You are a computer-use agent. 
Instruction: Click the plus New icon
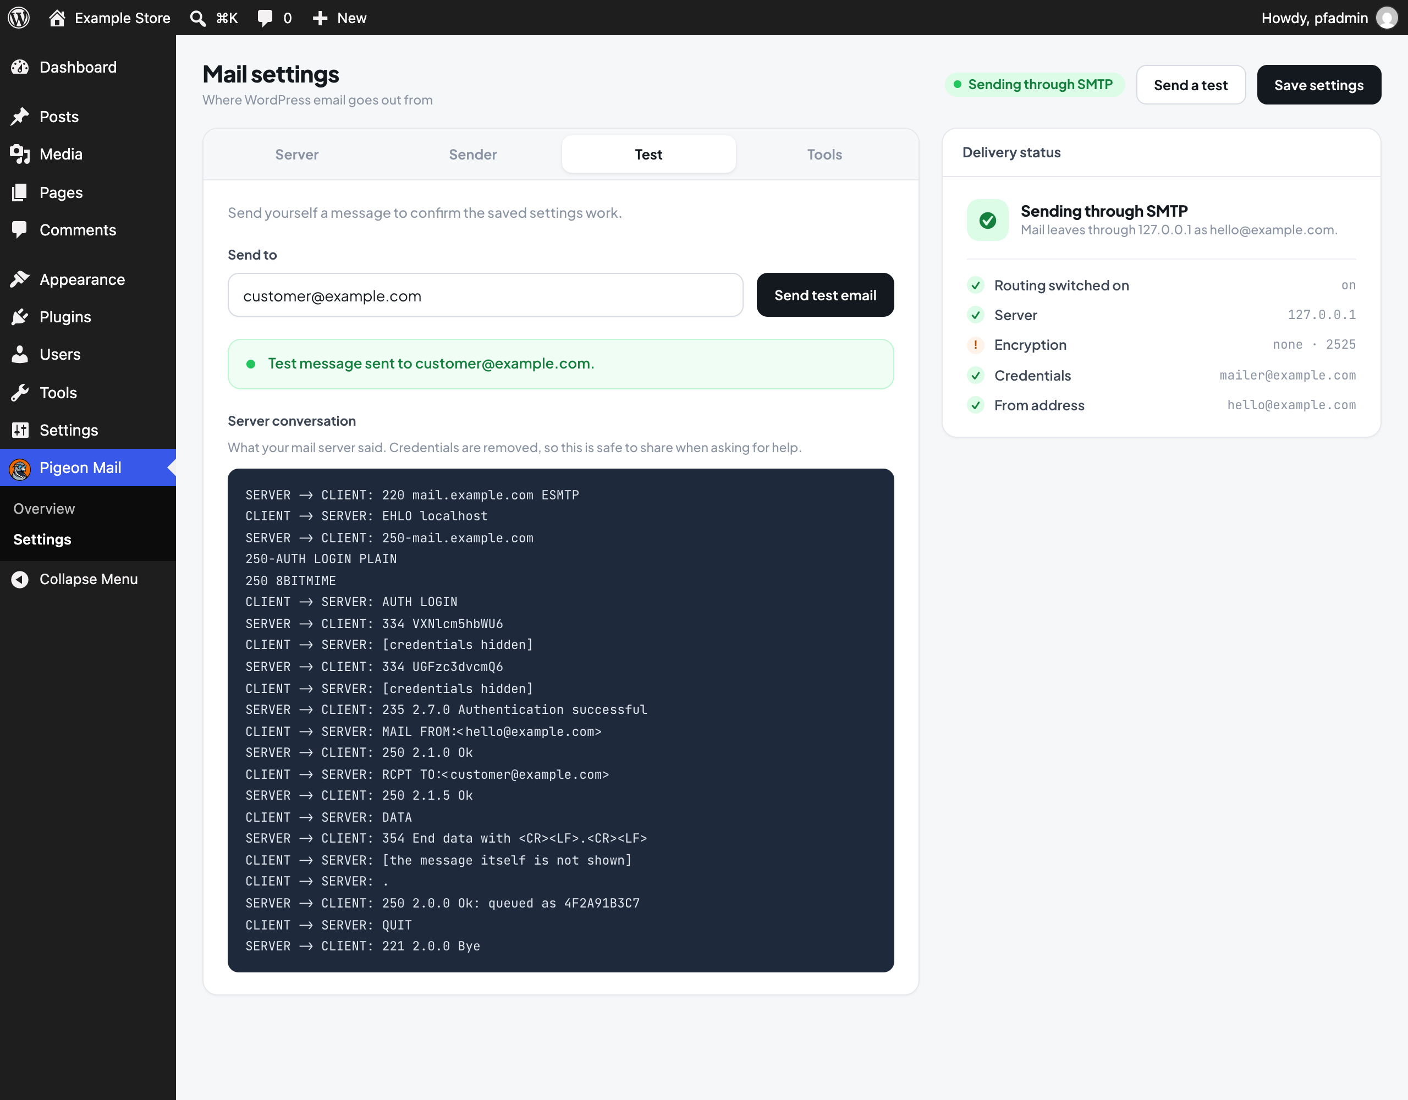click(x=321, y=18)
